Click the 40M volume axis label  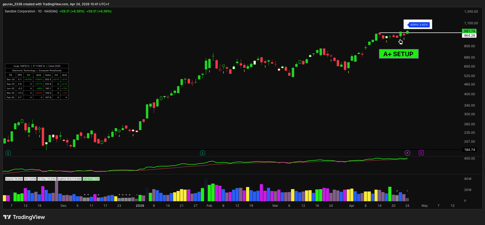(x=468, y=179)
